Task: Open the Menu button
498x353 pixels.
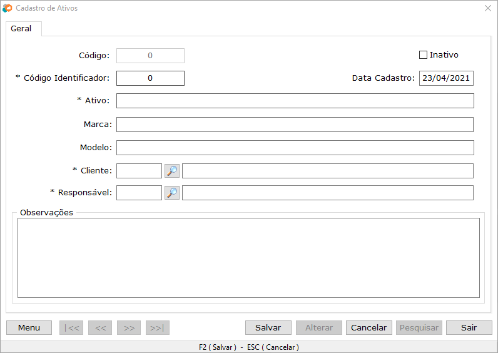Action: (x=29, y=328)
